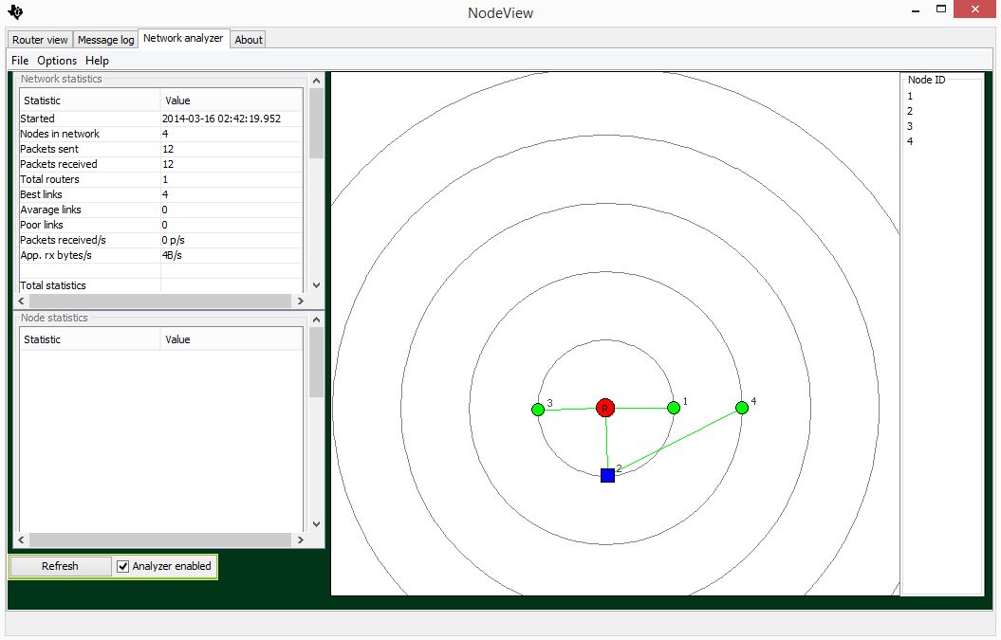Click Node statistics scroll left arrow
The image size is (1001, 640).
point(21,539)
